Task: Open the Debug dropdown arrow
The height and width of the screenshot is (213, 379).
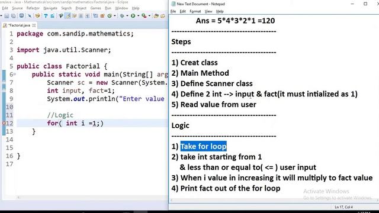Action: click(127, 16)
